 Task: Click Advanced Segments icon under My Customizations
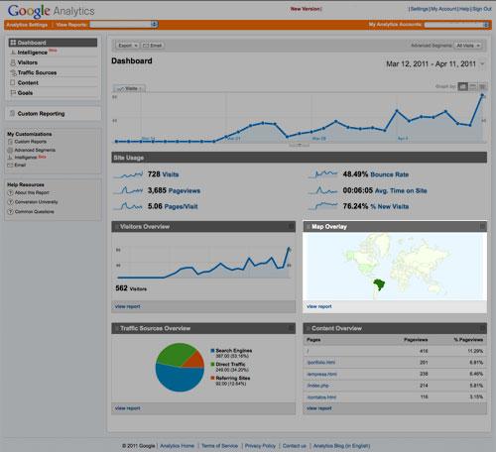click(10, 150)
